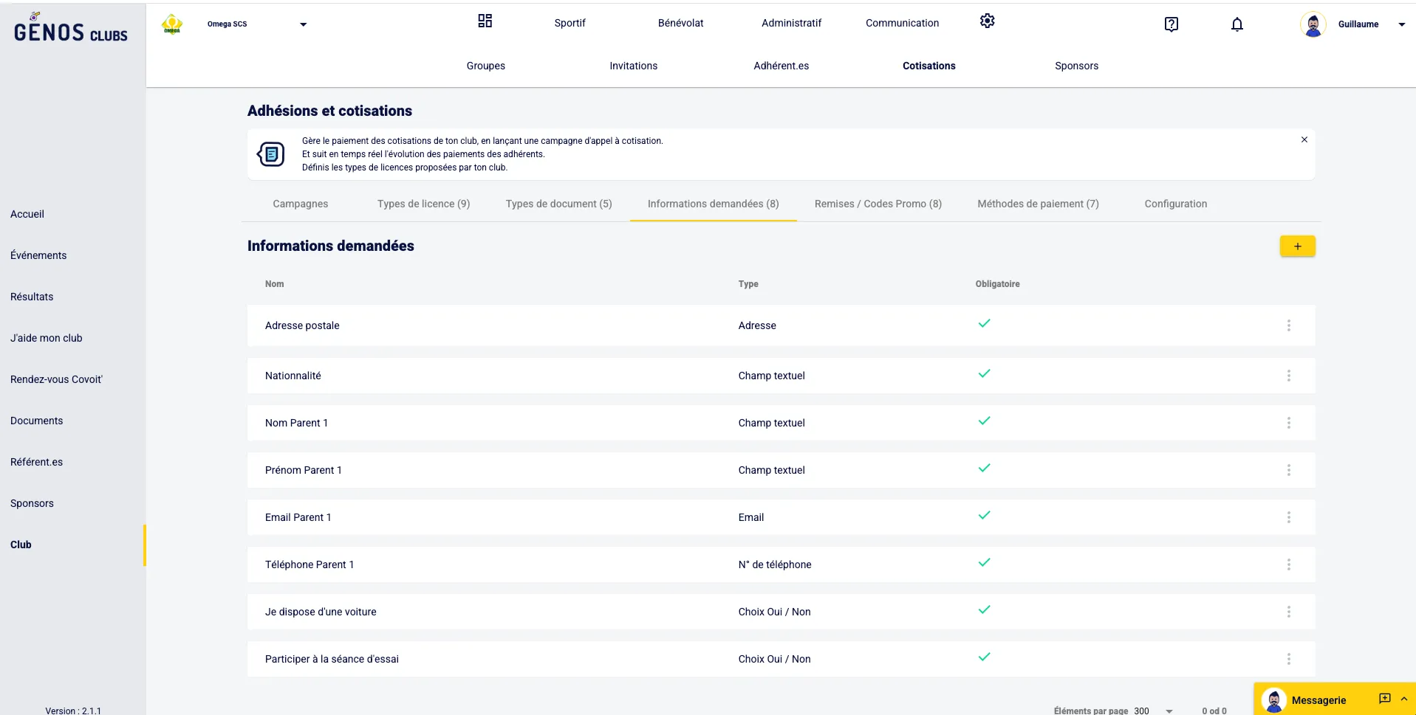The image size is (1416, 715).
Task: Click the Genos Clubs logo
Action: pos(71,30)
